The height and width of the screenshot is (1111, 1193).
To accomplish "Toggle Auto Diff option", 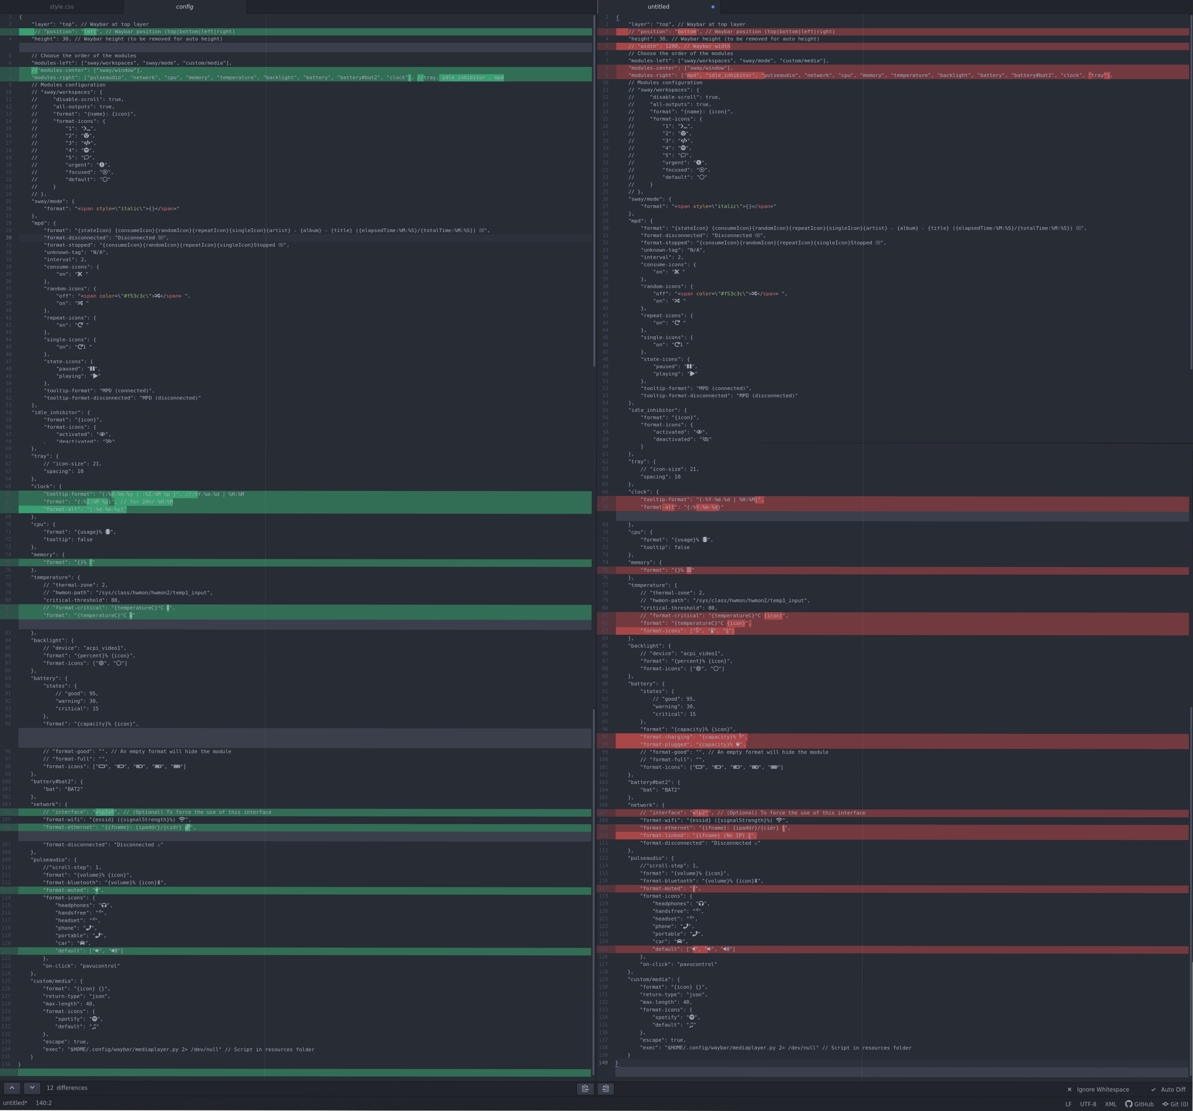I will tap(1168, 1089).
